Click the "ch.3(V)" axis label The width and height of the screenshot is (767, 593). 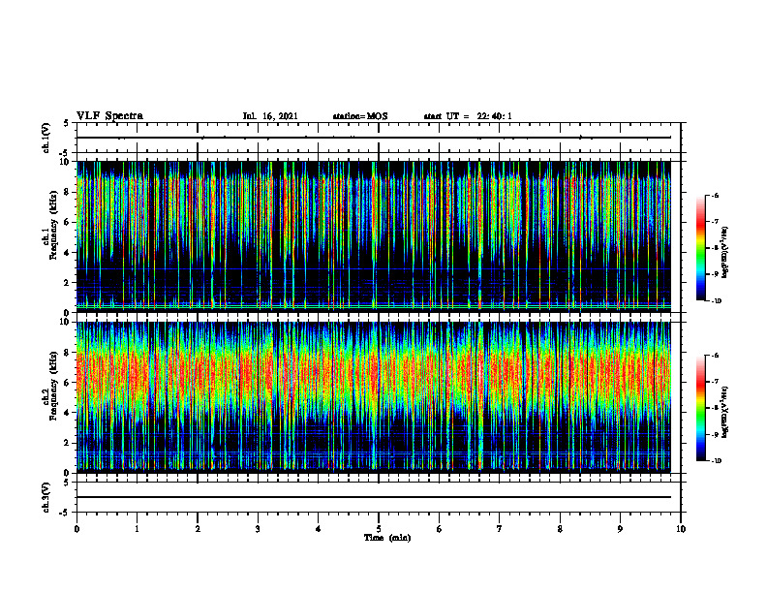46,497
